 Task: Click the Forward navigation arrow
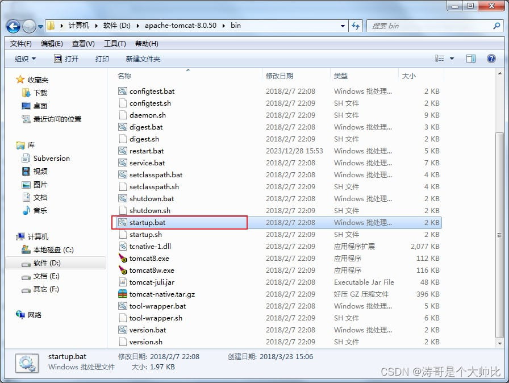tap(29, 26)
